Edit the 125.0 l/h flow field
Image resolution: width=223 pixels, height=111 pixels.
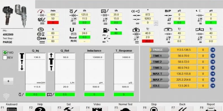(84, 15)
